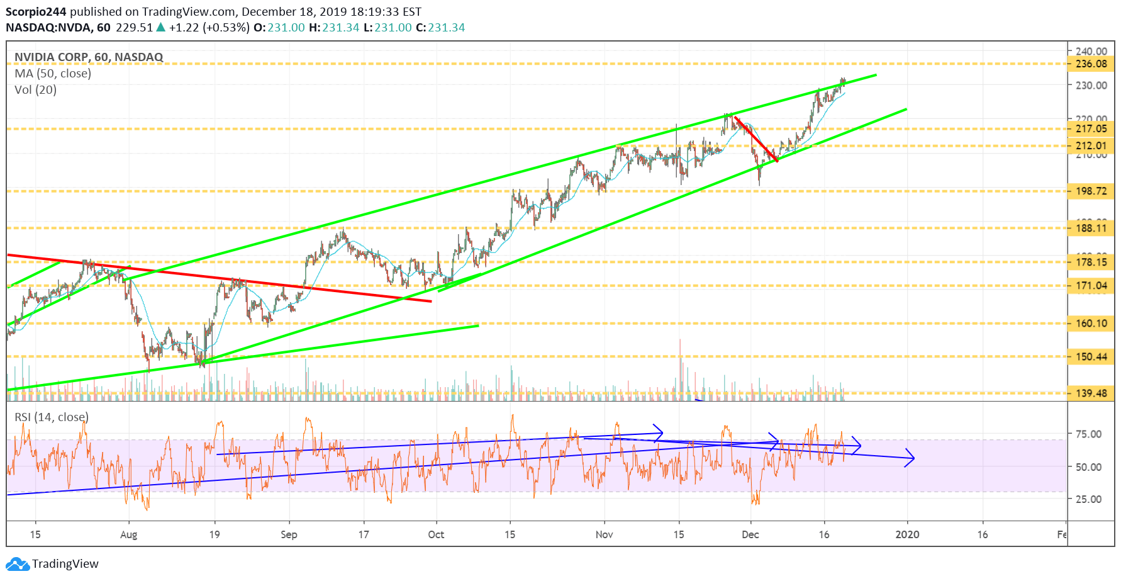Click the Oct date on time axis
The height and width of the screenshot is (581, 1121).
point(436,534)
